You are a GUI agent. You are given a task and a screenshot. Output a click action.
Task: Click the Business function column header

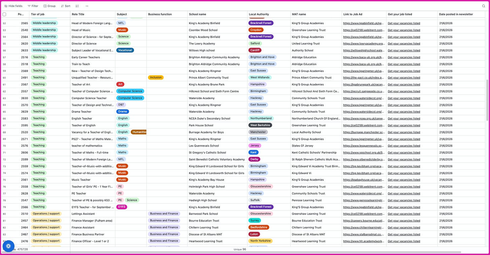167,14
